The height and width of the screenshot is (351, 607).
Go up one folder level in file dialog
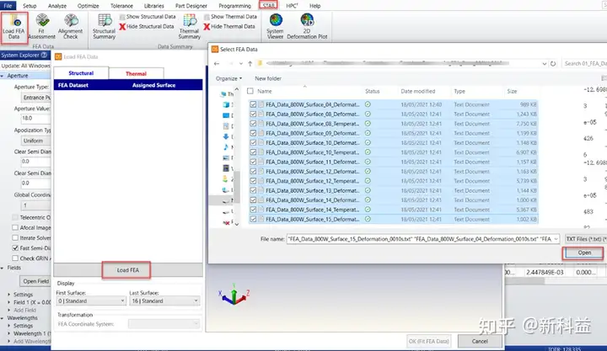251,63
